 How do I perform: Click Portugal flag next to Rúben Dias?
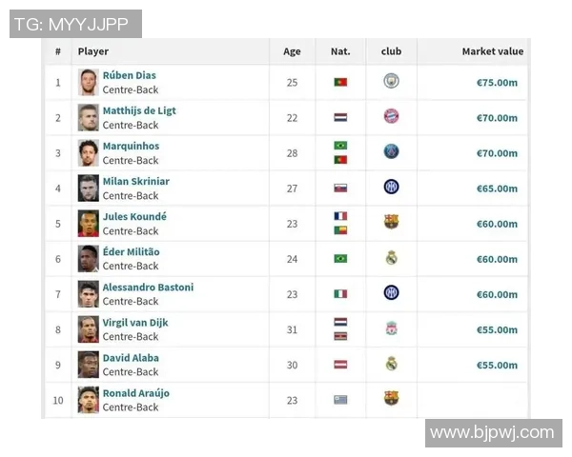(340, 83)
